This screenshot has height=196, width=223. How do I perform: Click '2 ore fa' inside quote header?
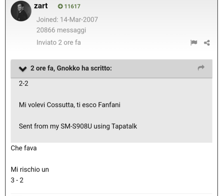(x=43, y=68)
